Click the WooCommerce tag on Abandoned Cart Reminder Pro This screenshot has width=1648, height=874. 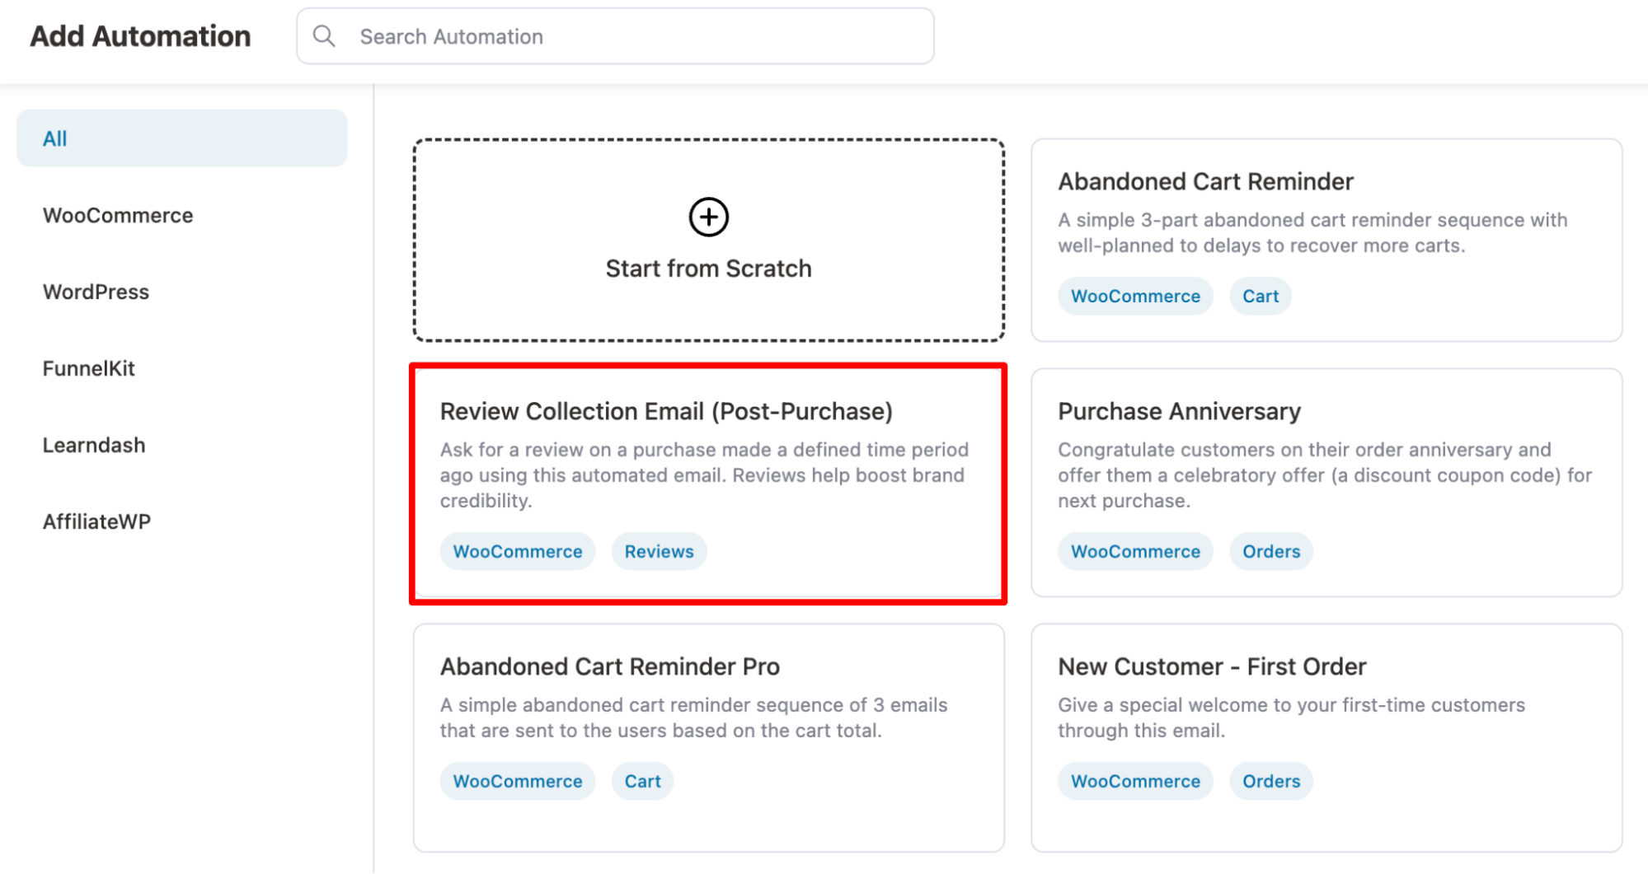point(517,780)
